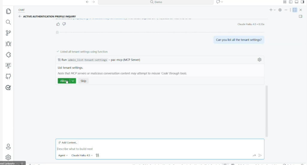Toggle maximized chat panel size
The image size is (307, 165).
(295, 10)
